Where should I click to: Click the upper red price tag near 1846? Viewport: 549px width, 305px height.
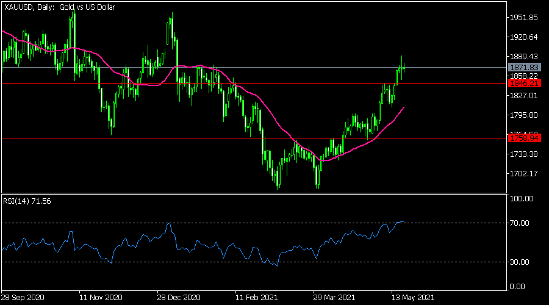tap(524, 83)
